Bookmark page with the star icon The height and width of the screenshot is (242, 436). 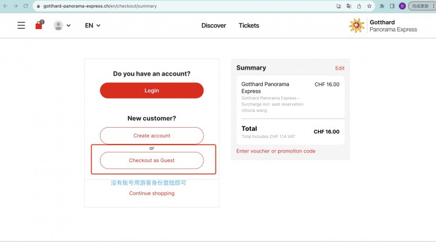click(x=369, y=6)
